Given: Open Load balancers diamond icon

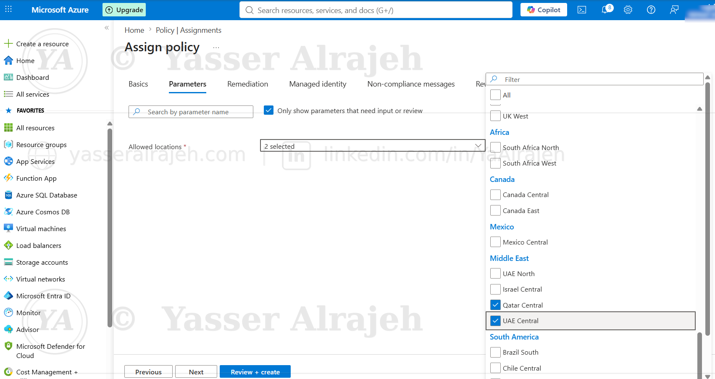Looking at the screenshot, I should [x=8, y=245].
